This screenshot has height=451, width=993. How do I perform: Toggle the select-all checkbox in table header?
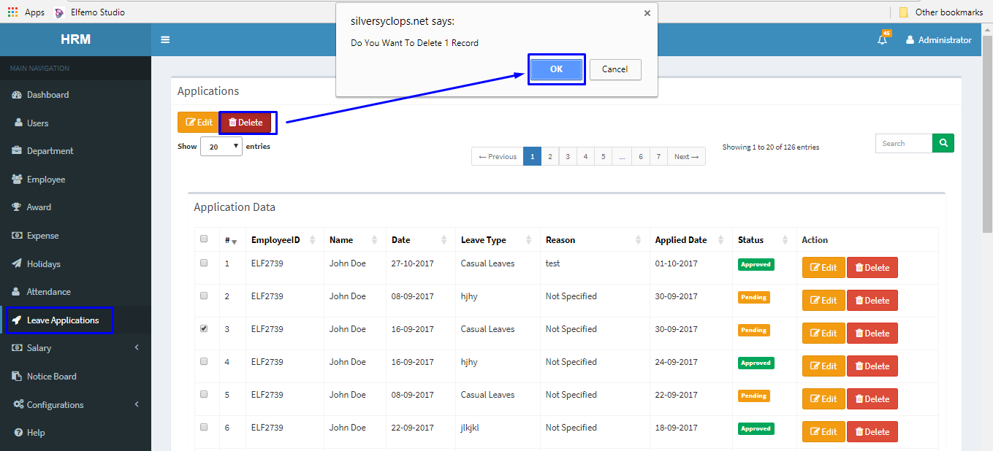204,239
